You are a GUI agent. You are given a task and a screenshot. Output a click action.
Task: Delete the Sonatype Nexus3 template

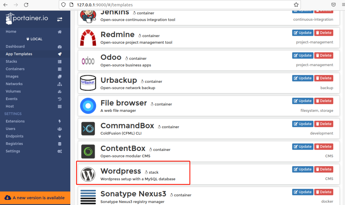click(324, 192)
